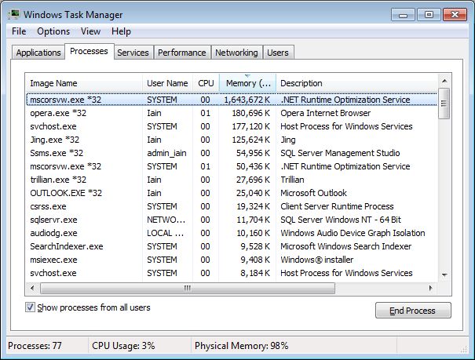Close the Task Manager window
Viewport: 475px width, 360px height.
click(455, 15)
